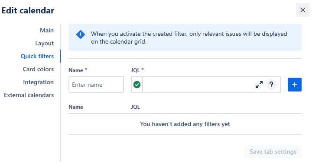Select the Quick filters tab
This screenshot has height=164, width=312.
point(37,56)
